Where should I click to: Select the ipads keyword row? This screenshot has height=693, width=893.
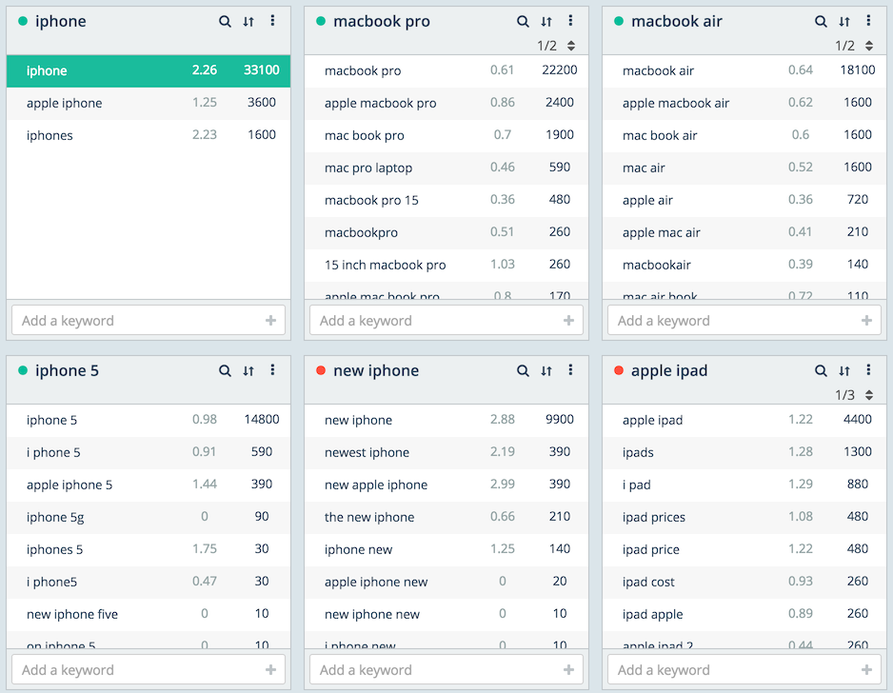coord(744,453)
